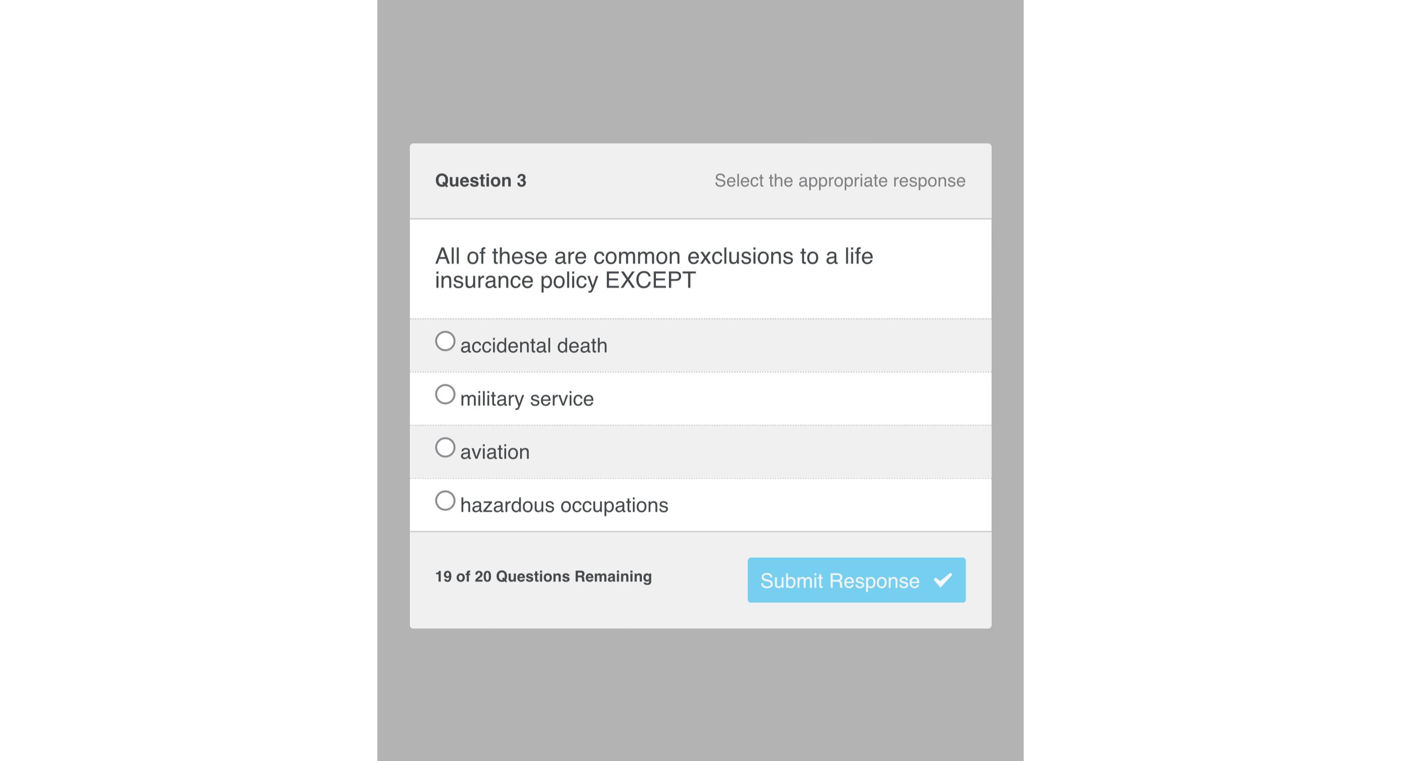Click the checkmark icon on Submit Response

[943, 580]
